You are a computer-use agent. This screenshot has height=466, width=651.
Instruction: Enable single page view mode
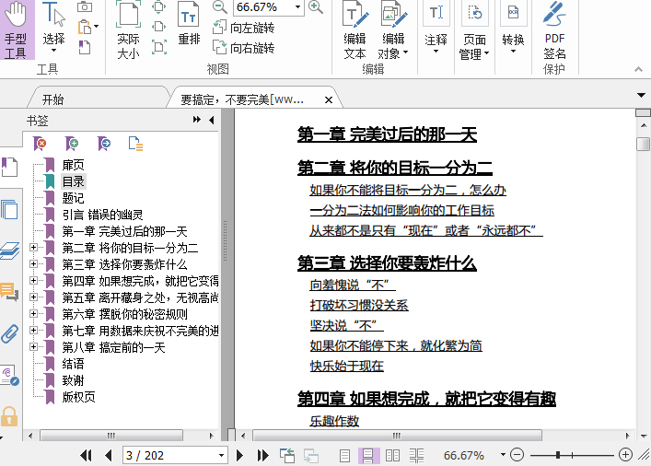[x=345, y=455]
